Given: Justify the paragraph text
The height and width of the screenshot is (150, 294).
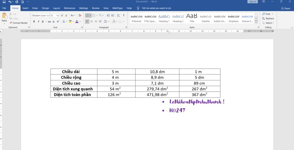Looking at the screenshot, I should click(100, 22).
